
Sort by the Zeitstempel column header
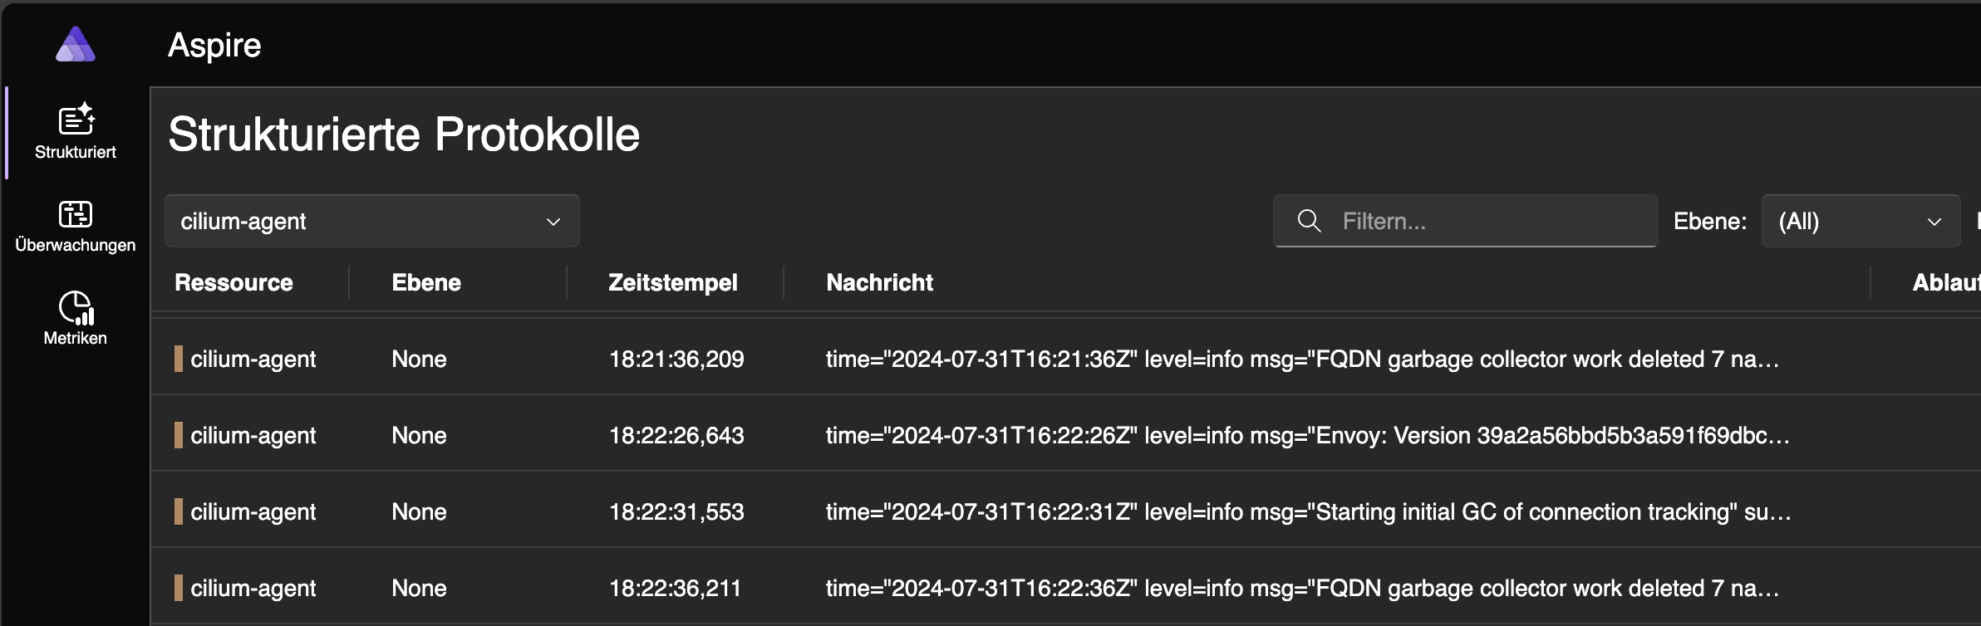point(672,282)
